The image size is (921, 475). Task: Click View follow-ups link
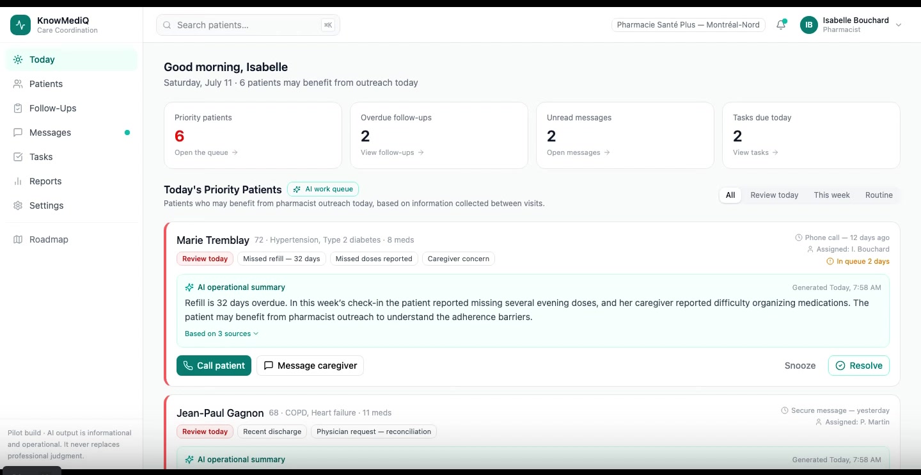point(392,152)
